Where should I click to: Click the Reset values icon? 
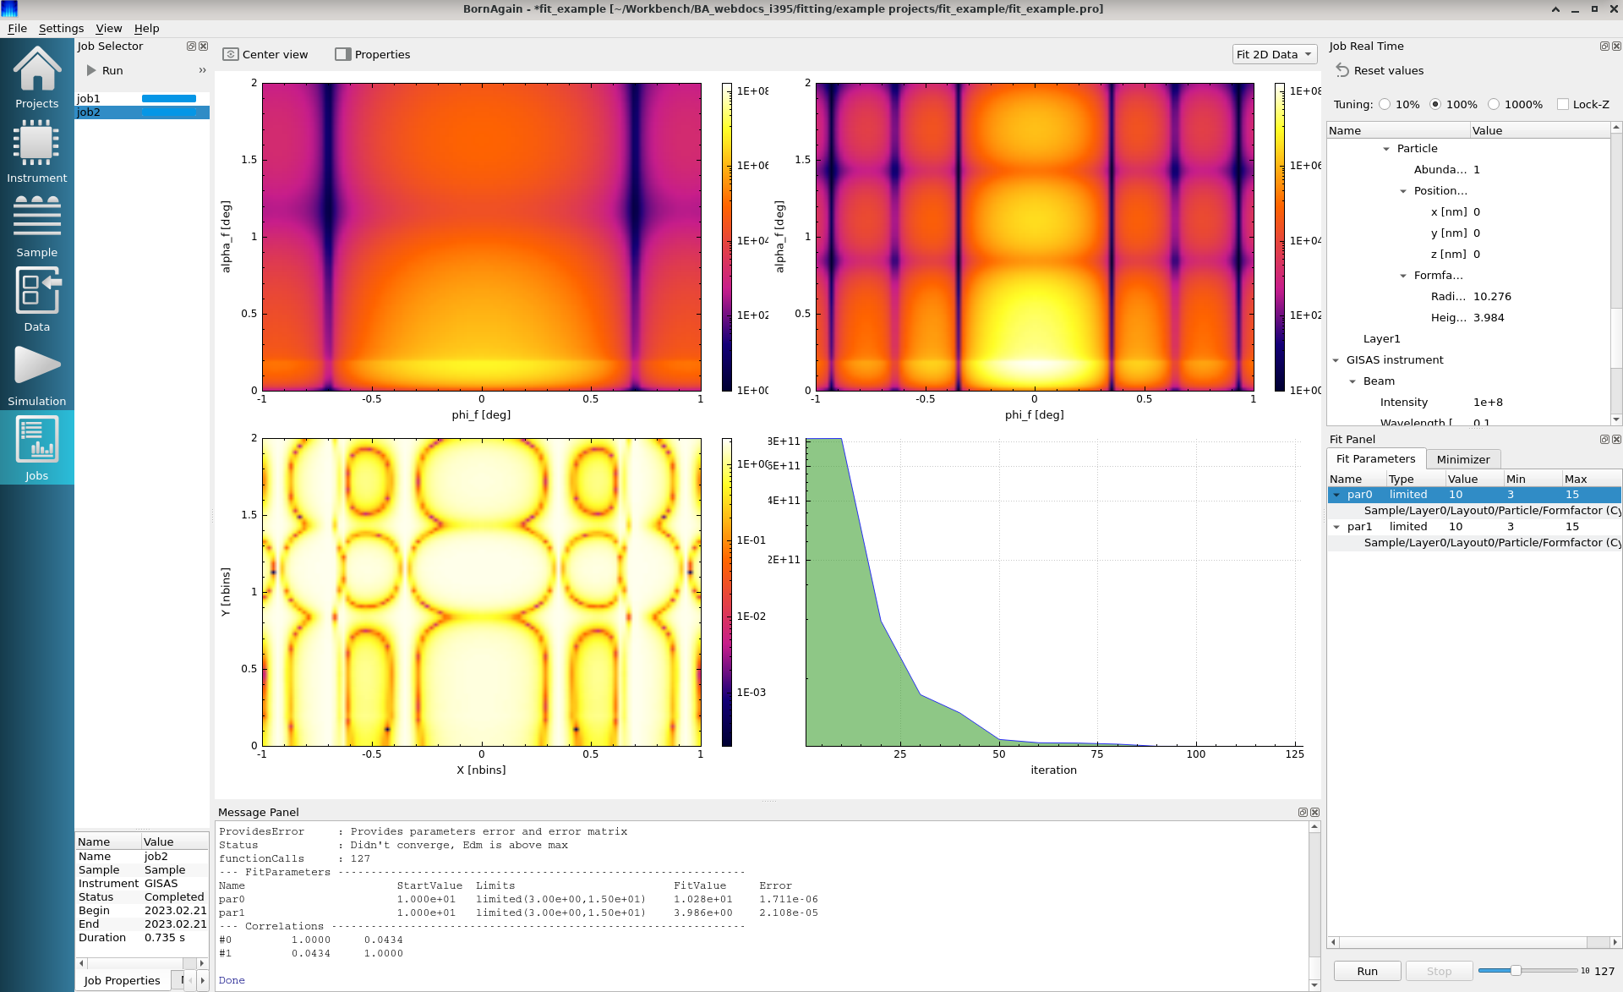[1342, 70]
